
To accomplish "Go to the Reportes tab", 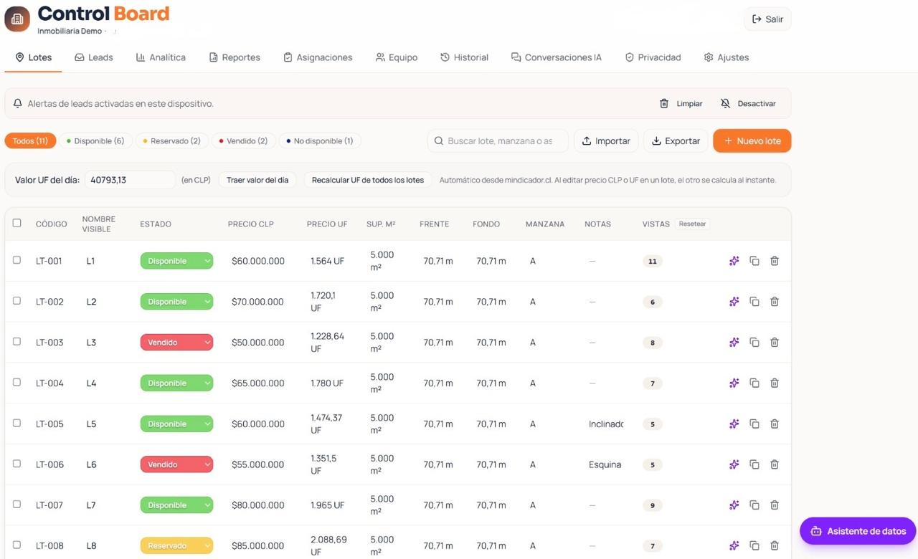I will (x=235, y=57).
